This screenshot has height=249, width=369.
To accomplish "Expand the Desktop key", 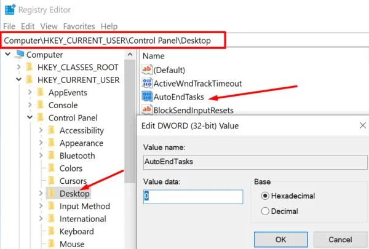I will pyautogui.click(x=41, y=193).
